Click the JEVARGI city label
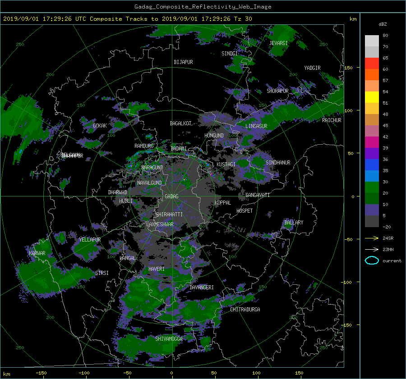This screenshot has width=406, height=379. [278, 43]
